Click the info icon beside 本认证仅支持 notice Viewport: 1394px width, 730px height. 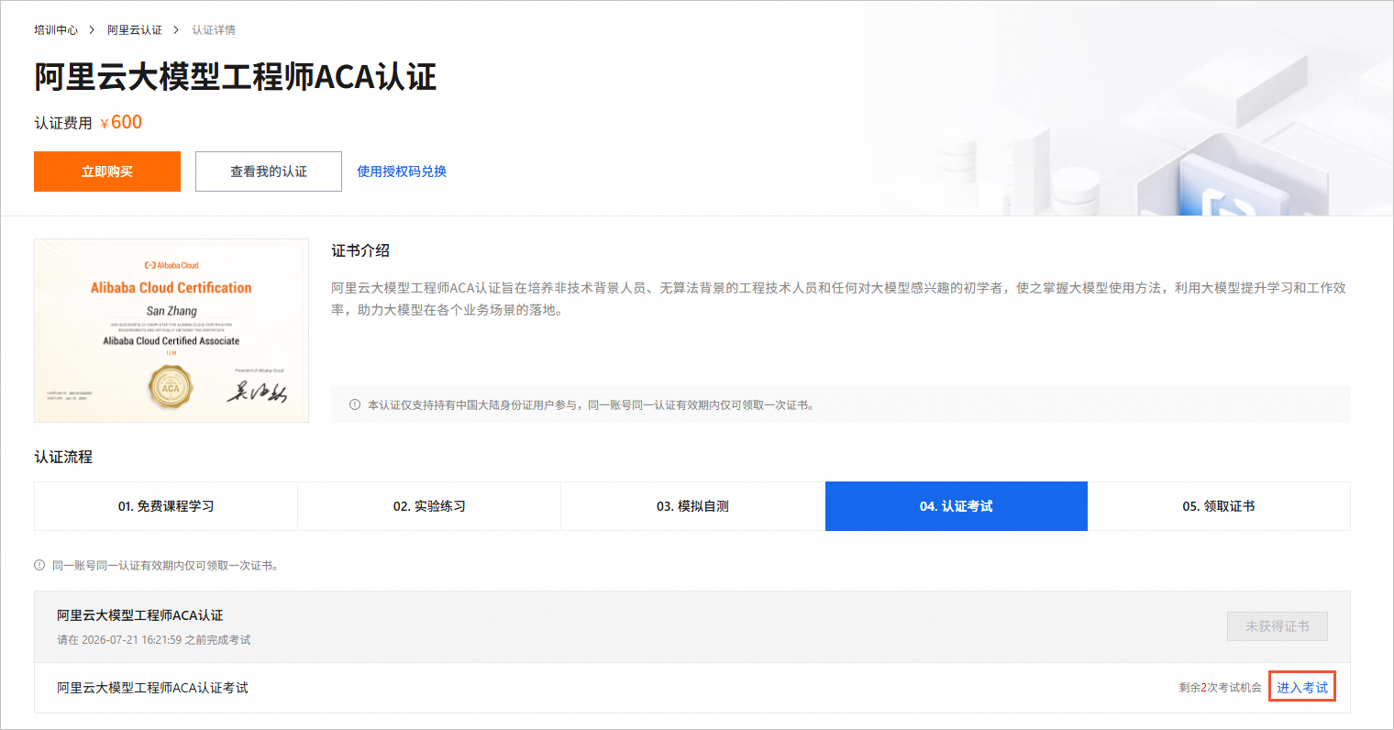point(355,404)
